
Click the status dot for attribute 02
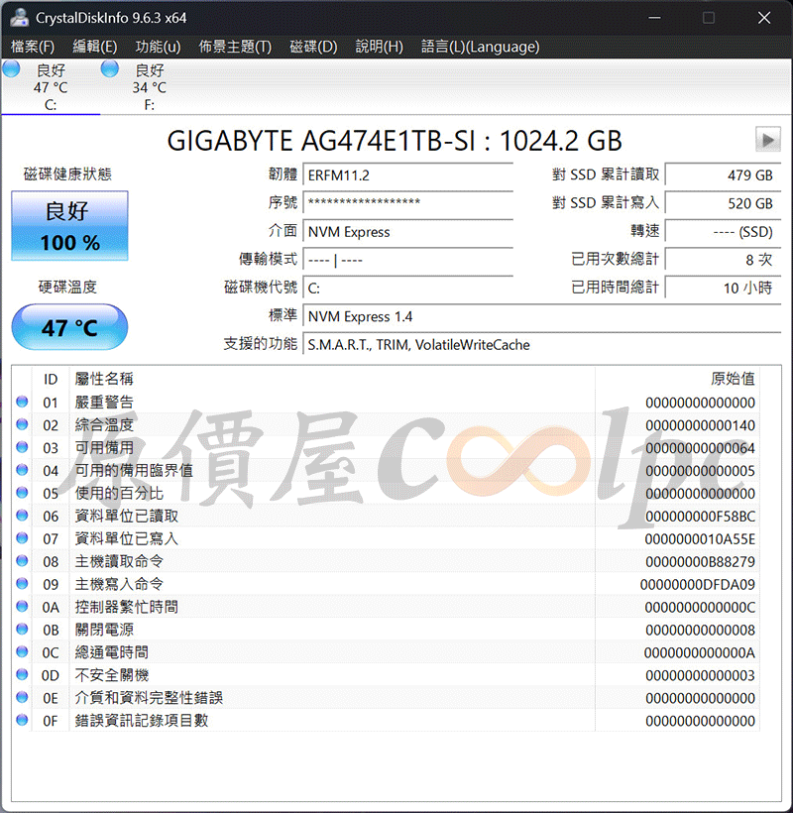coord(22,424)
